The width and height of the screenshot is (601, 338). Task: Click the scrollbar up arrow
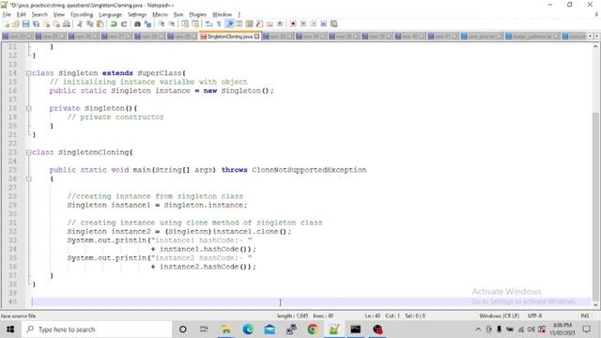(595, 46)
